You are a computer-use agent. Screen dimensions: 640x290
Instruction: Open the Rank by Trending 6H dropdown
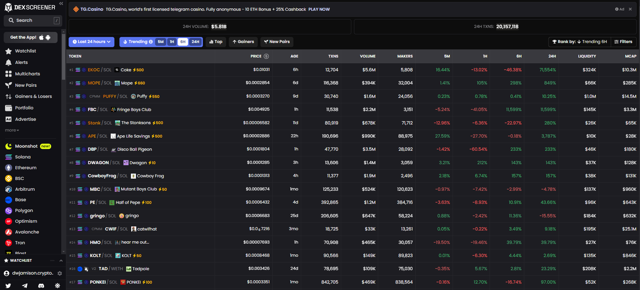(580, 42)
